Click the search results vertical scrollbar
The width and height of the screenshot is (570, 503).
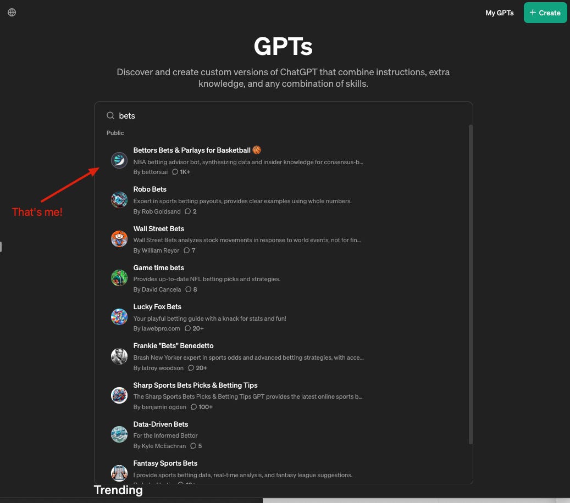point(471,284)
